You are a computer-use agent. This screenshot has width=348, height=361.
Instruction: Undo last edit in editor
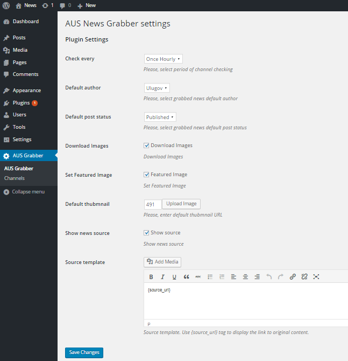tap(269, 277)
